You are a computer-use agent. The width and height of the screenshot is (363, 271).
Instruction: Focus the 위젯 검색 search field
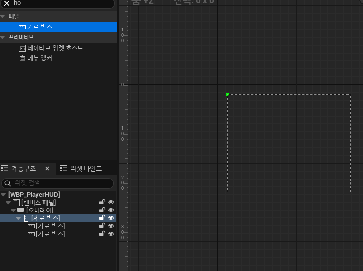(58, 183)
